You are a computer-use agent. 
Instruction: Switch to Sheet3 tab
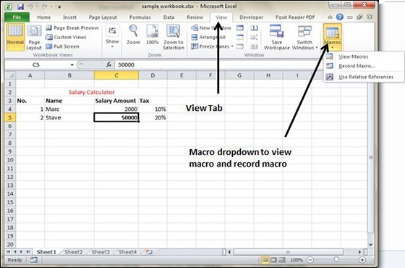pyautogui.click(x=101, y=252)
